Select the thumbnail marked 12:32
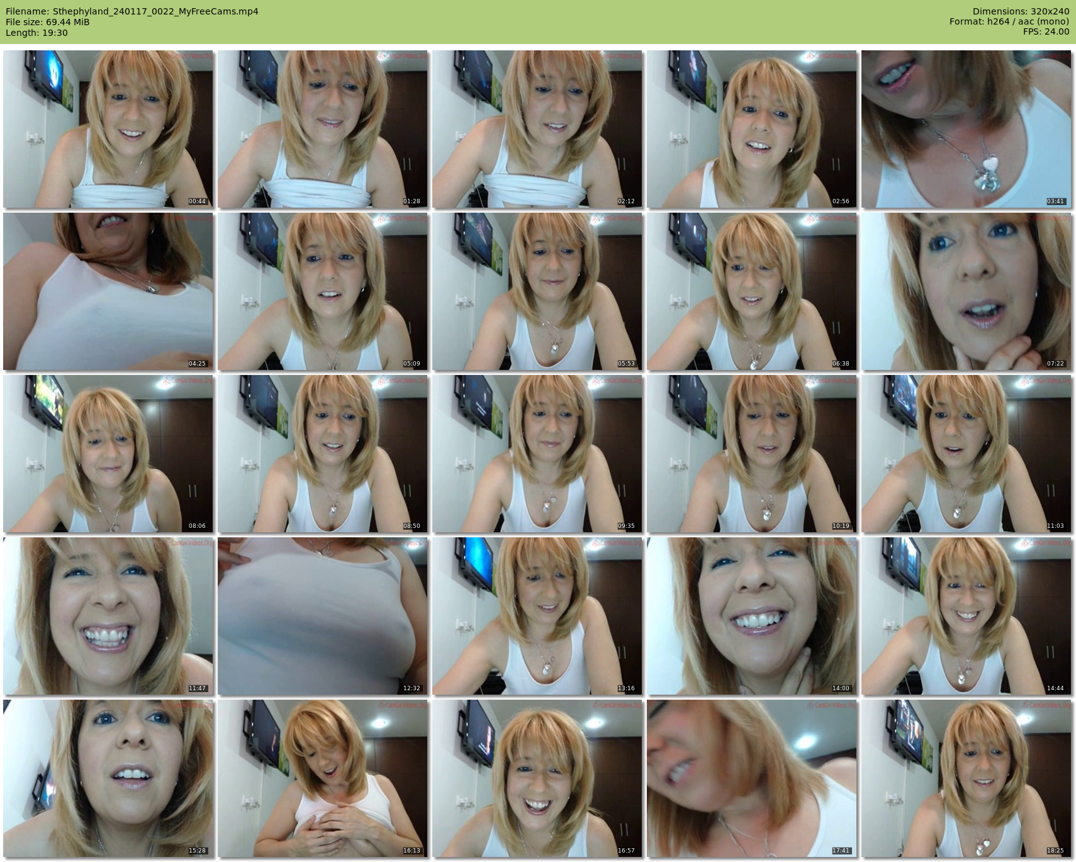The height and width of the screenshot is (862, 1076). 322,616
